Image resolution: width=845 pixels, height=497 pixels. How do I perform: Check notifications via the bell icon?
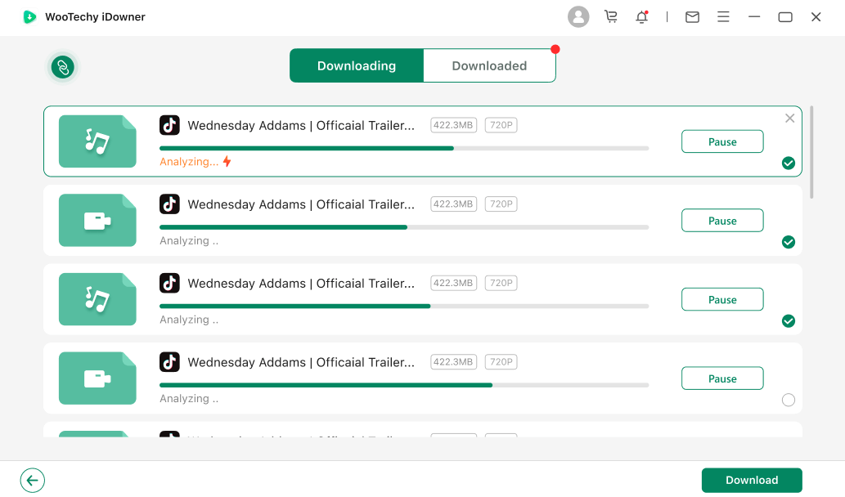[642, 17]
